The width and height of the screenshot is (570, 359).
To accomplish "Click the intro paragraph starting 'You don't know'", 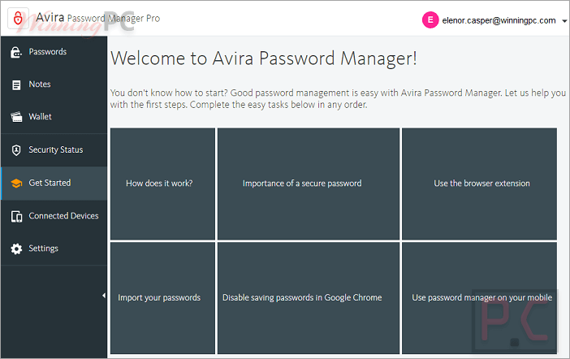I will 338,98.
